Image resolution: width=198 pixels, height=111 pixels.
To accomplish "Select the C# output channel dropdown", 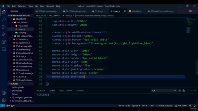I will (x=164, y=91).
